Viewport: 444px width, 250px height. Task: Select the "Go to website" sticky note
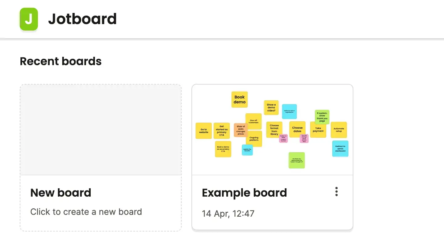pyautogui.click(x=203, y=131)
